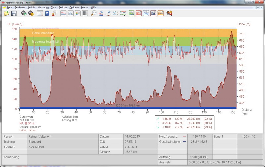Select the curve graph view icon
265x167 pixels.
[63, 13]
